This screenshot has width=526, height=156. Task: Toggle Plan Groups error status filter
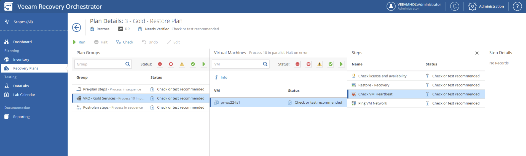171,64
